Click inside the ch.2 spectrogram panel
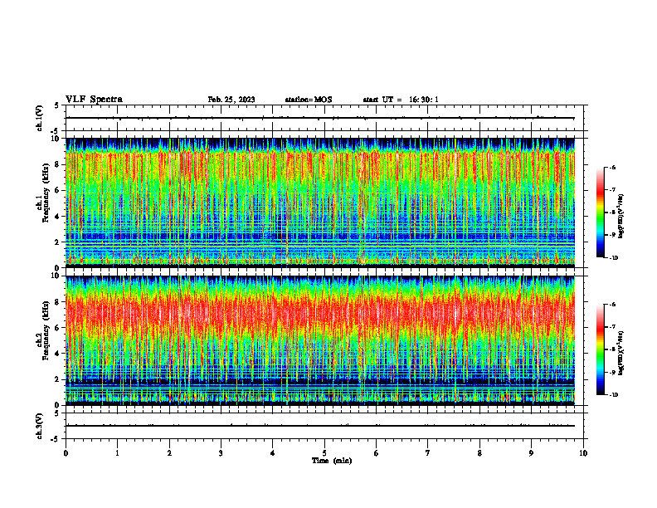The height and width of the screenshot is (508, 657). click(320, 340)
